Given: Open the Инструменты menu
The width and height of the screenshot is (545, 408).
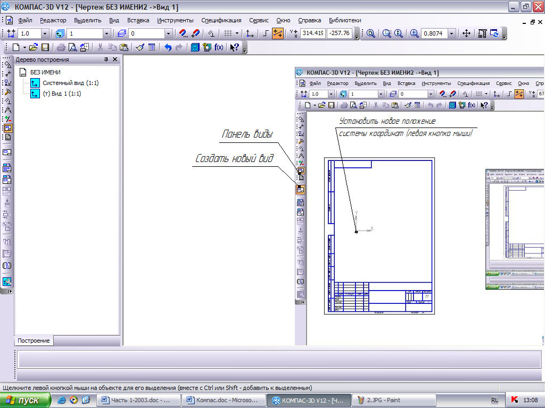Looking at the screenshot, I should coord(175,21).
